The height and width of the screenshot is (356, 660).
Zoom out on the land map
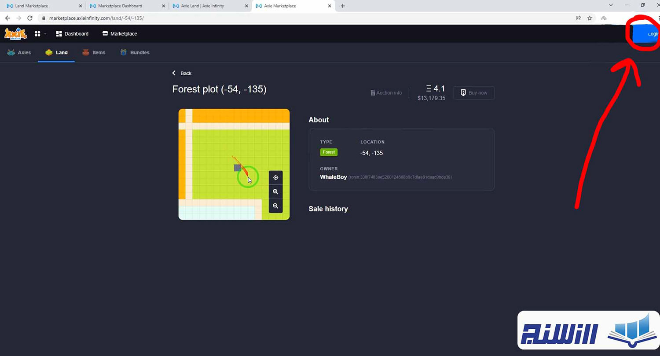pyautogui.click(x=275, y=206)
